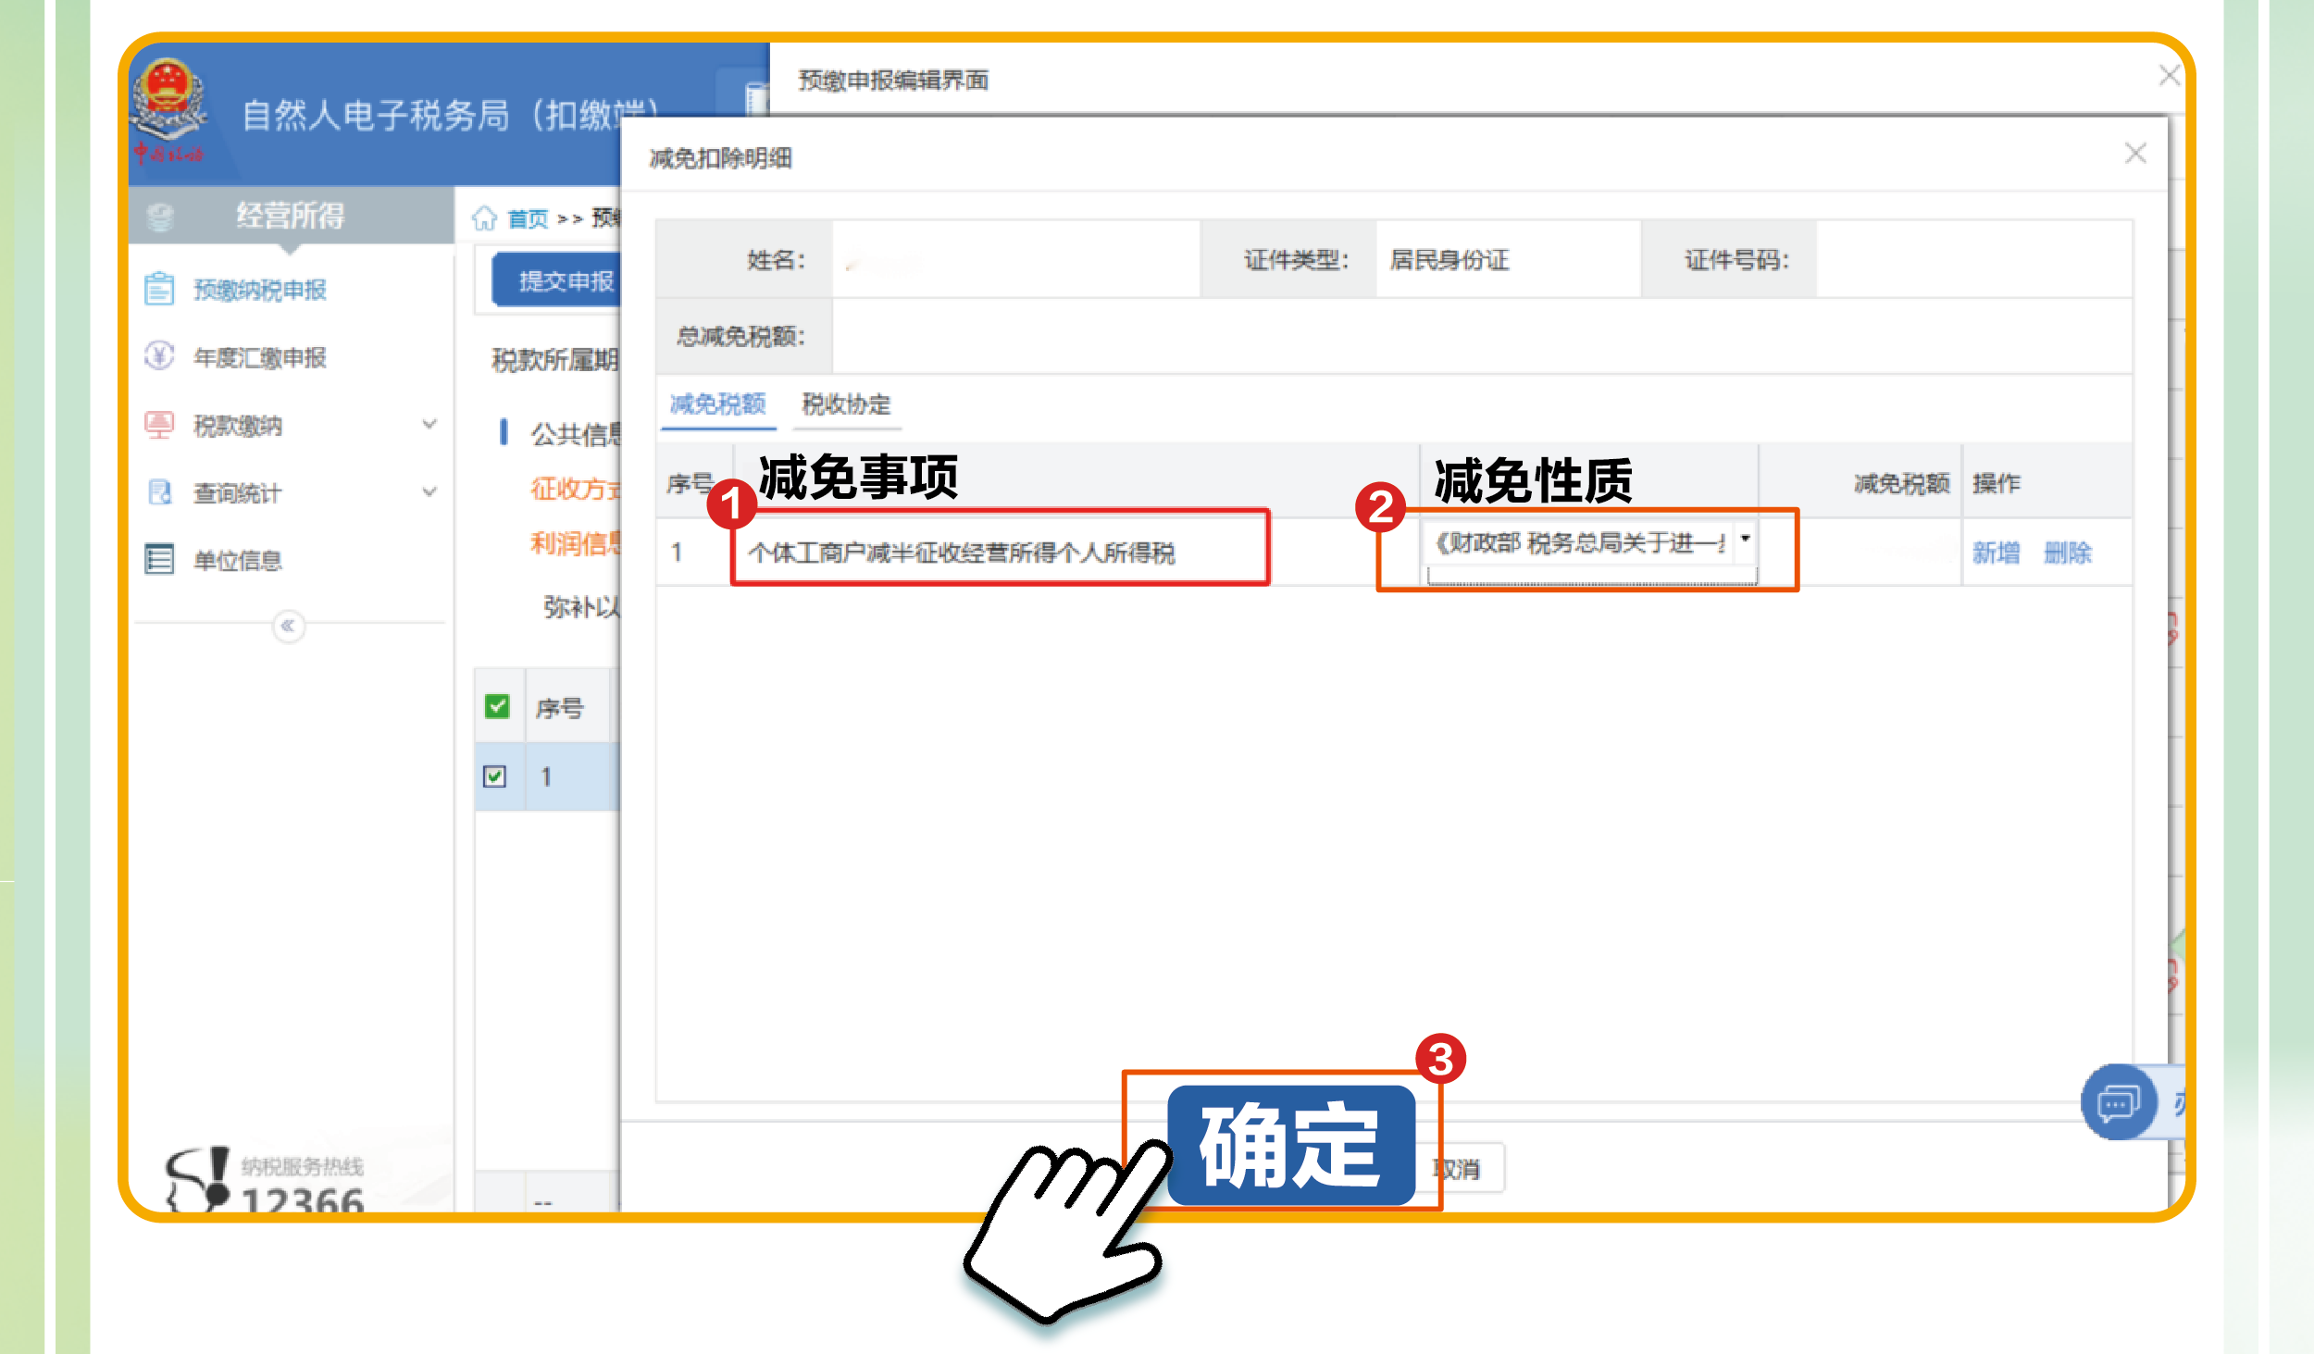
Task: Expand the 查询统计 menu chevron
Action: (x=429, y=491)
